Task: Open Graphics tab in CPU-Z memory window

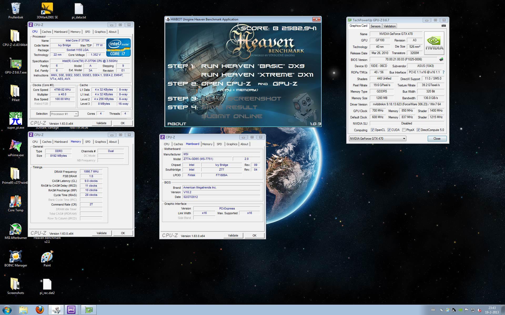Action: click(100, 142)
